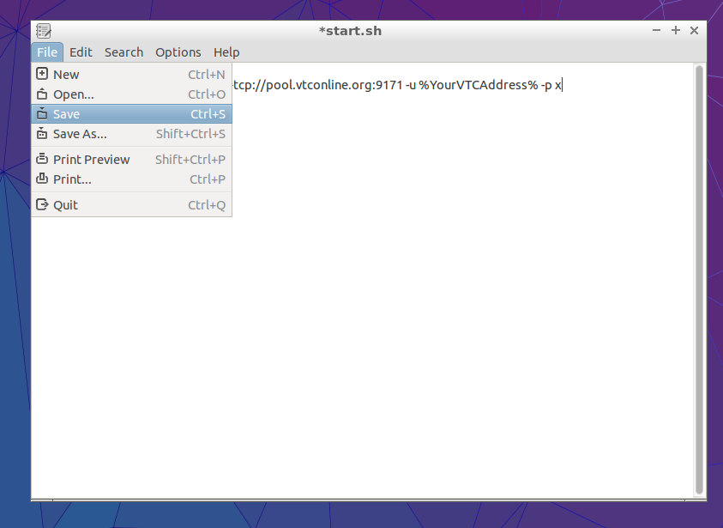The width and height of the screenshot is (723, 528).
Task: Open the Help menu
Action: click(226, 52)
